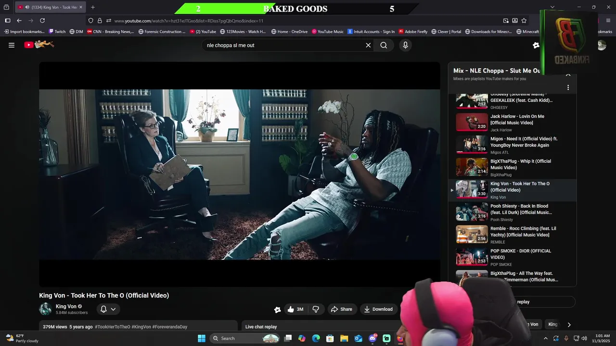Open the picture-in-picture icon in the address bar

[506, 21]
